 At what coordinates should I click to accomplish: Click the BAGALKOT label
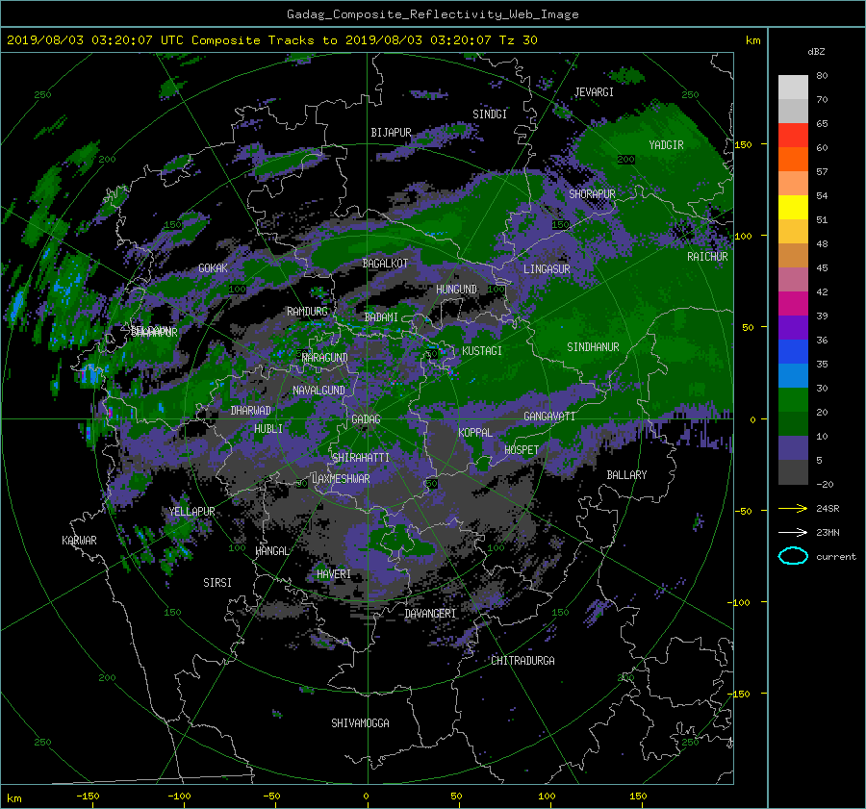pos(385,264)
